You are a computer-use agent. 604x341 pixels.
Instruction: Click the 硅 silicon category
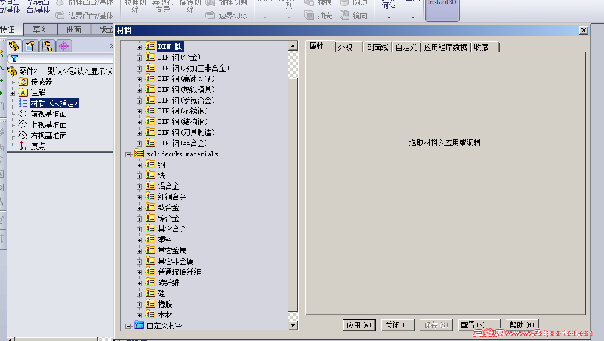[161, 293]
